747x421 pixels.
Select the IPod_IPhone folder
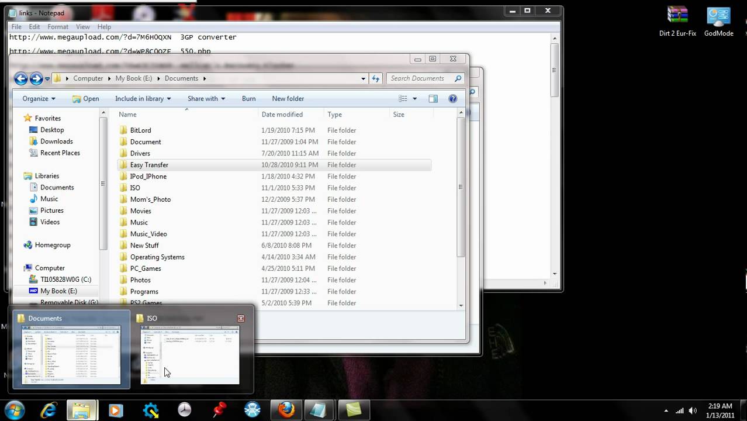tap(148, 177)
